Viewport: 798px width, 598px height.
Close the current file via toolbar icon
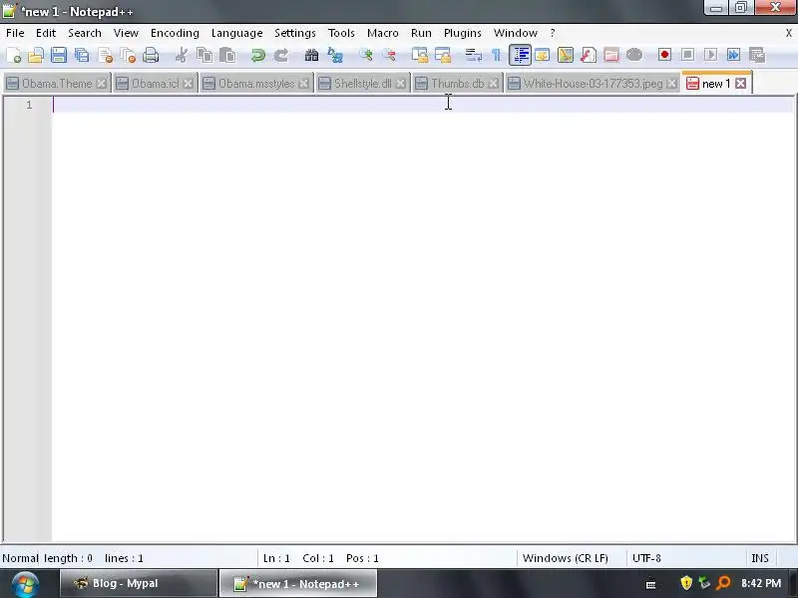[105, 55]
